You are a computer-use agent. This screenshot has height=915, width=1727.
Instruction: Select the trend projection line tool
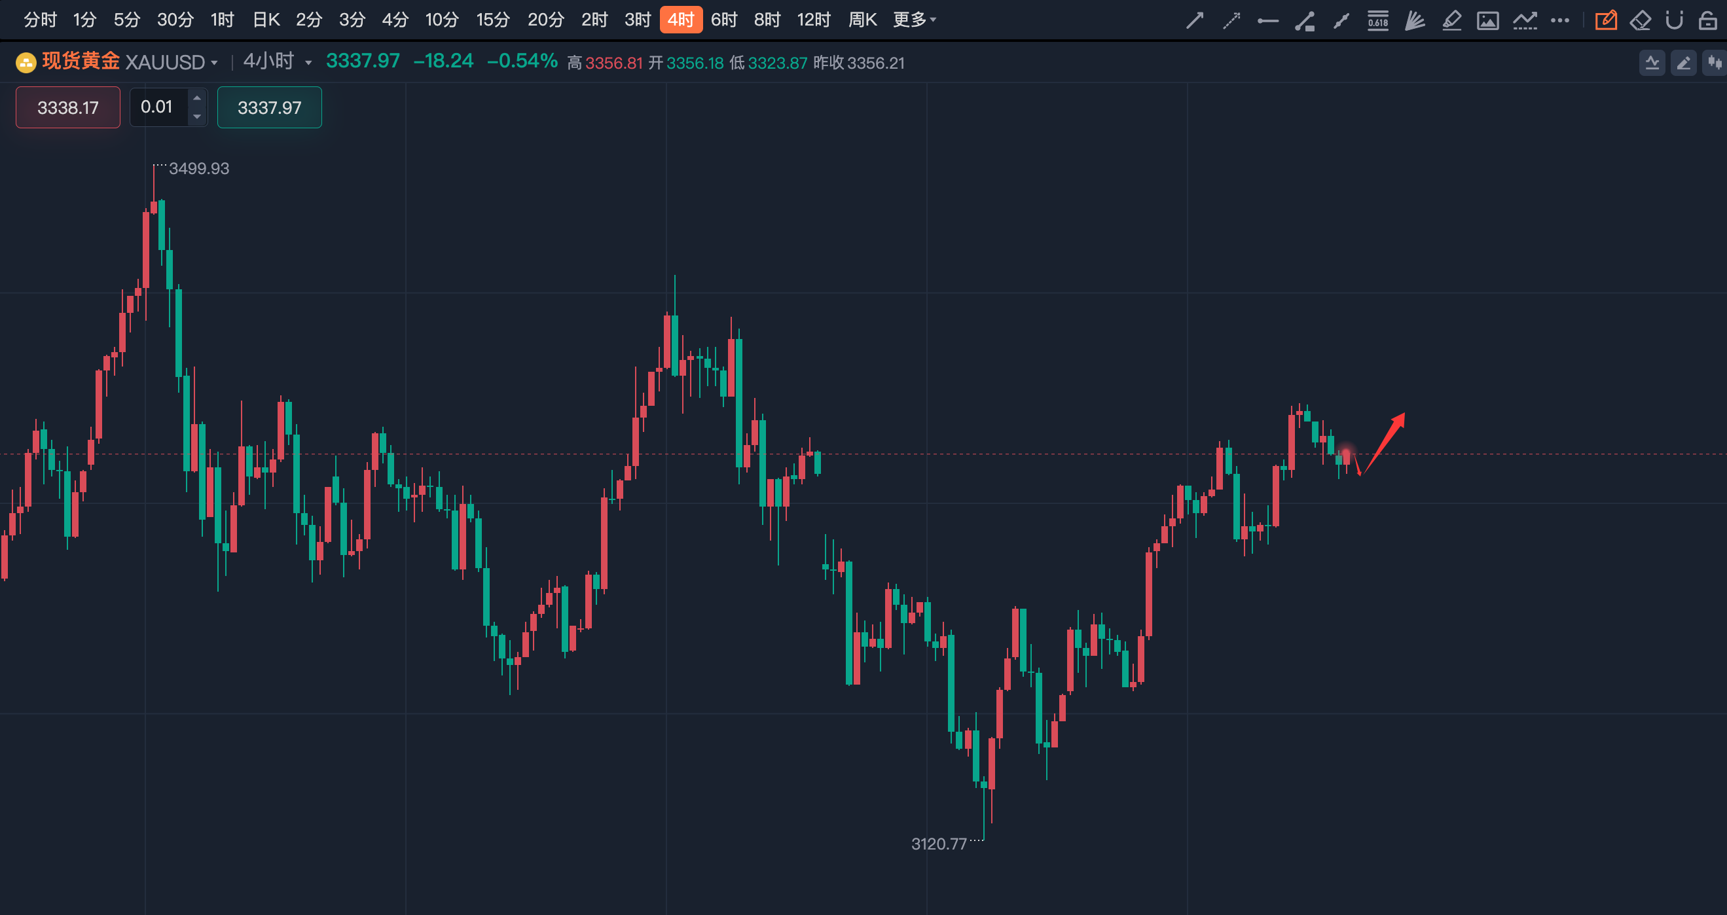coord(1525,21)
